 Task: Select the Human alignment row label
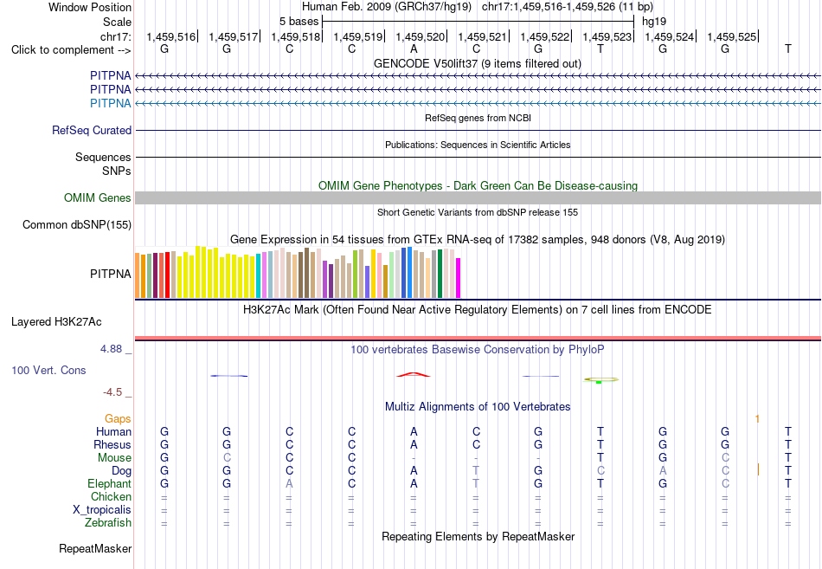(x=113, y=431)
